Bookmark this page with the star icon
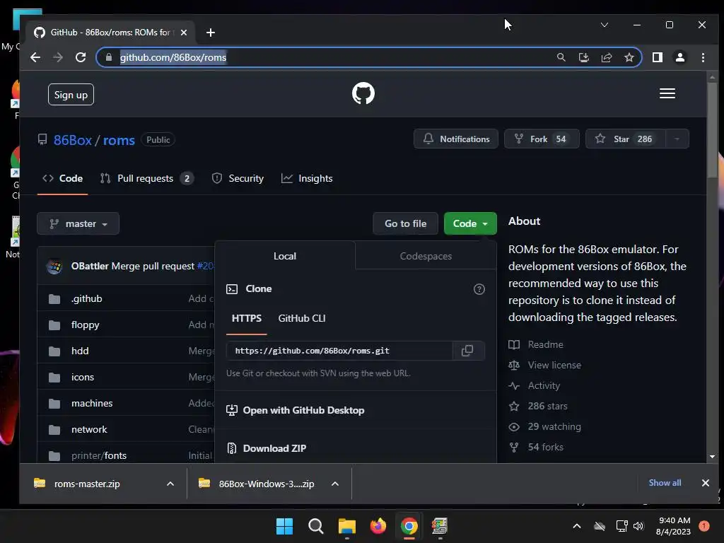This screenshot has width=724, height=543. [629, 57]
